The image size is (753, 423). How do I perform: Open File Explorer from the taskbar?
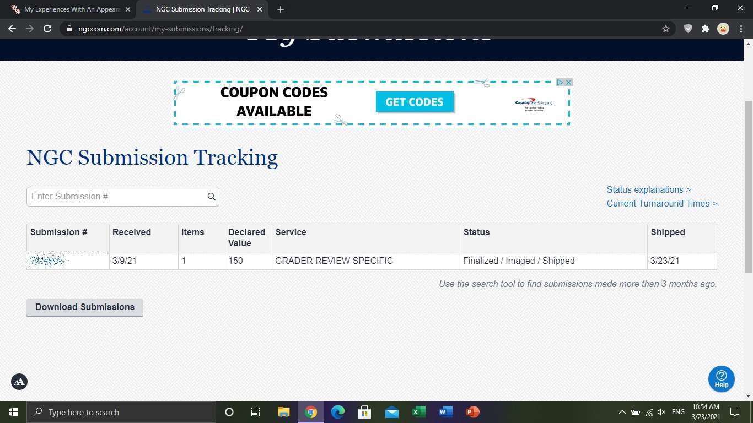coord(284,412)
